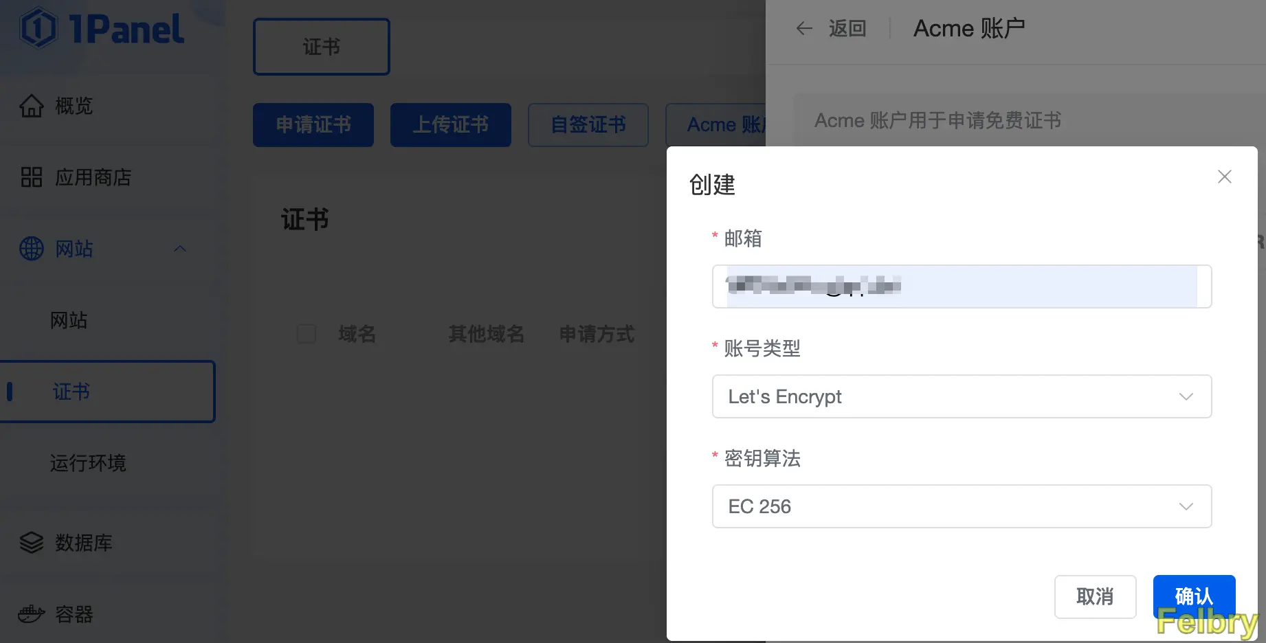Click the 申请证书 button
Image resolution: width=1266 pixels, height=643 pixels.
[x=313, y=125]
